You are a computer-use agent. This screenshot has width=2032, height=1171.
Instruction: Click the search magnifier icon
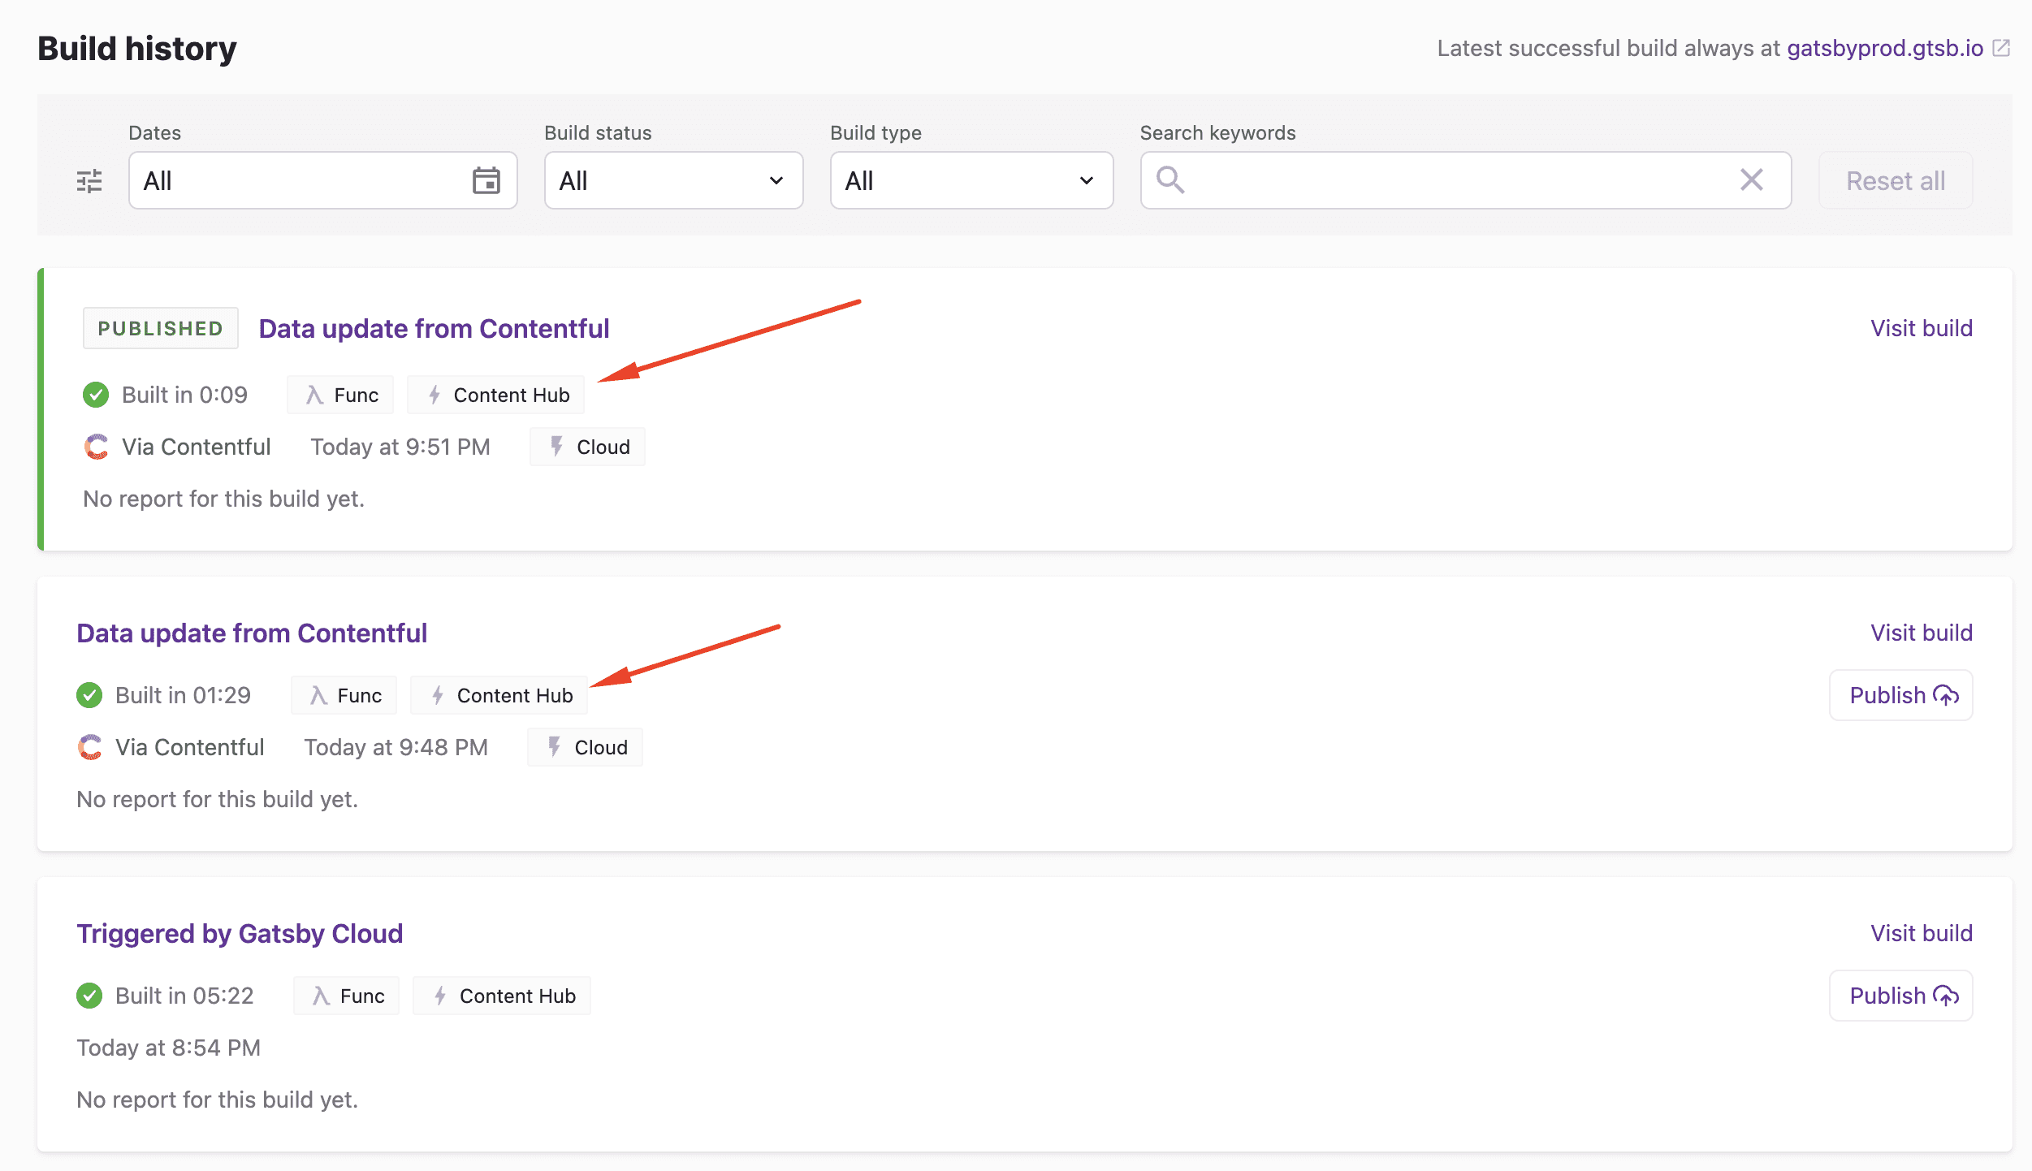tap(1169, 179)
